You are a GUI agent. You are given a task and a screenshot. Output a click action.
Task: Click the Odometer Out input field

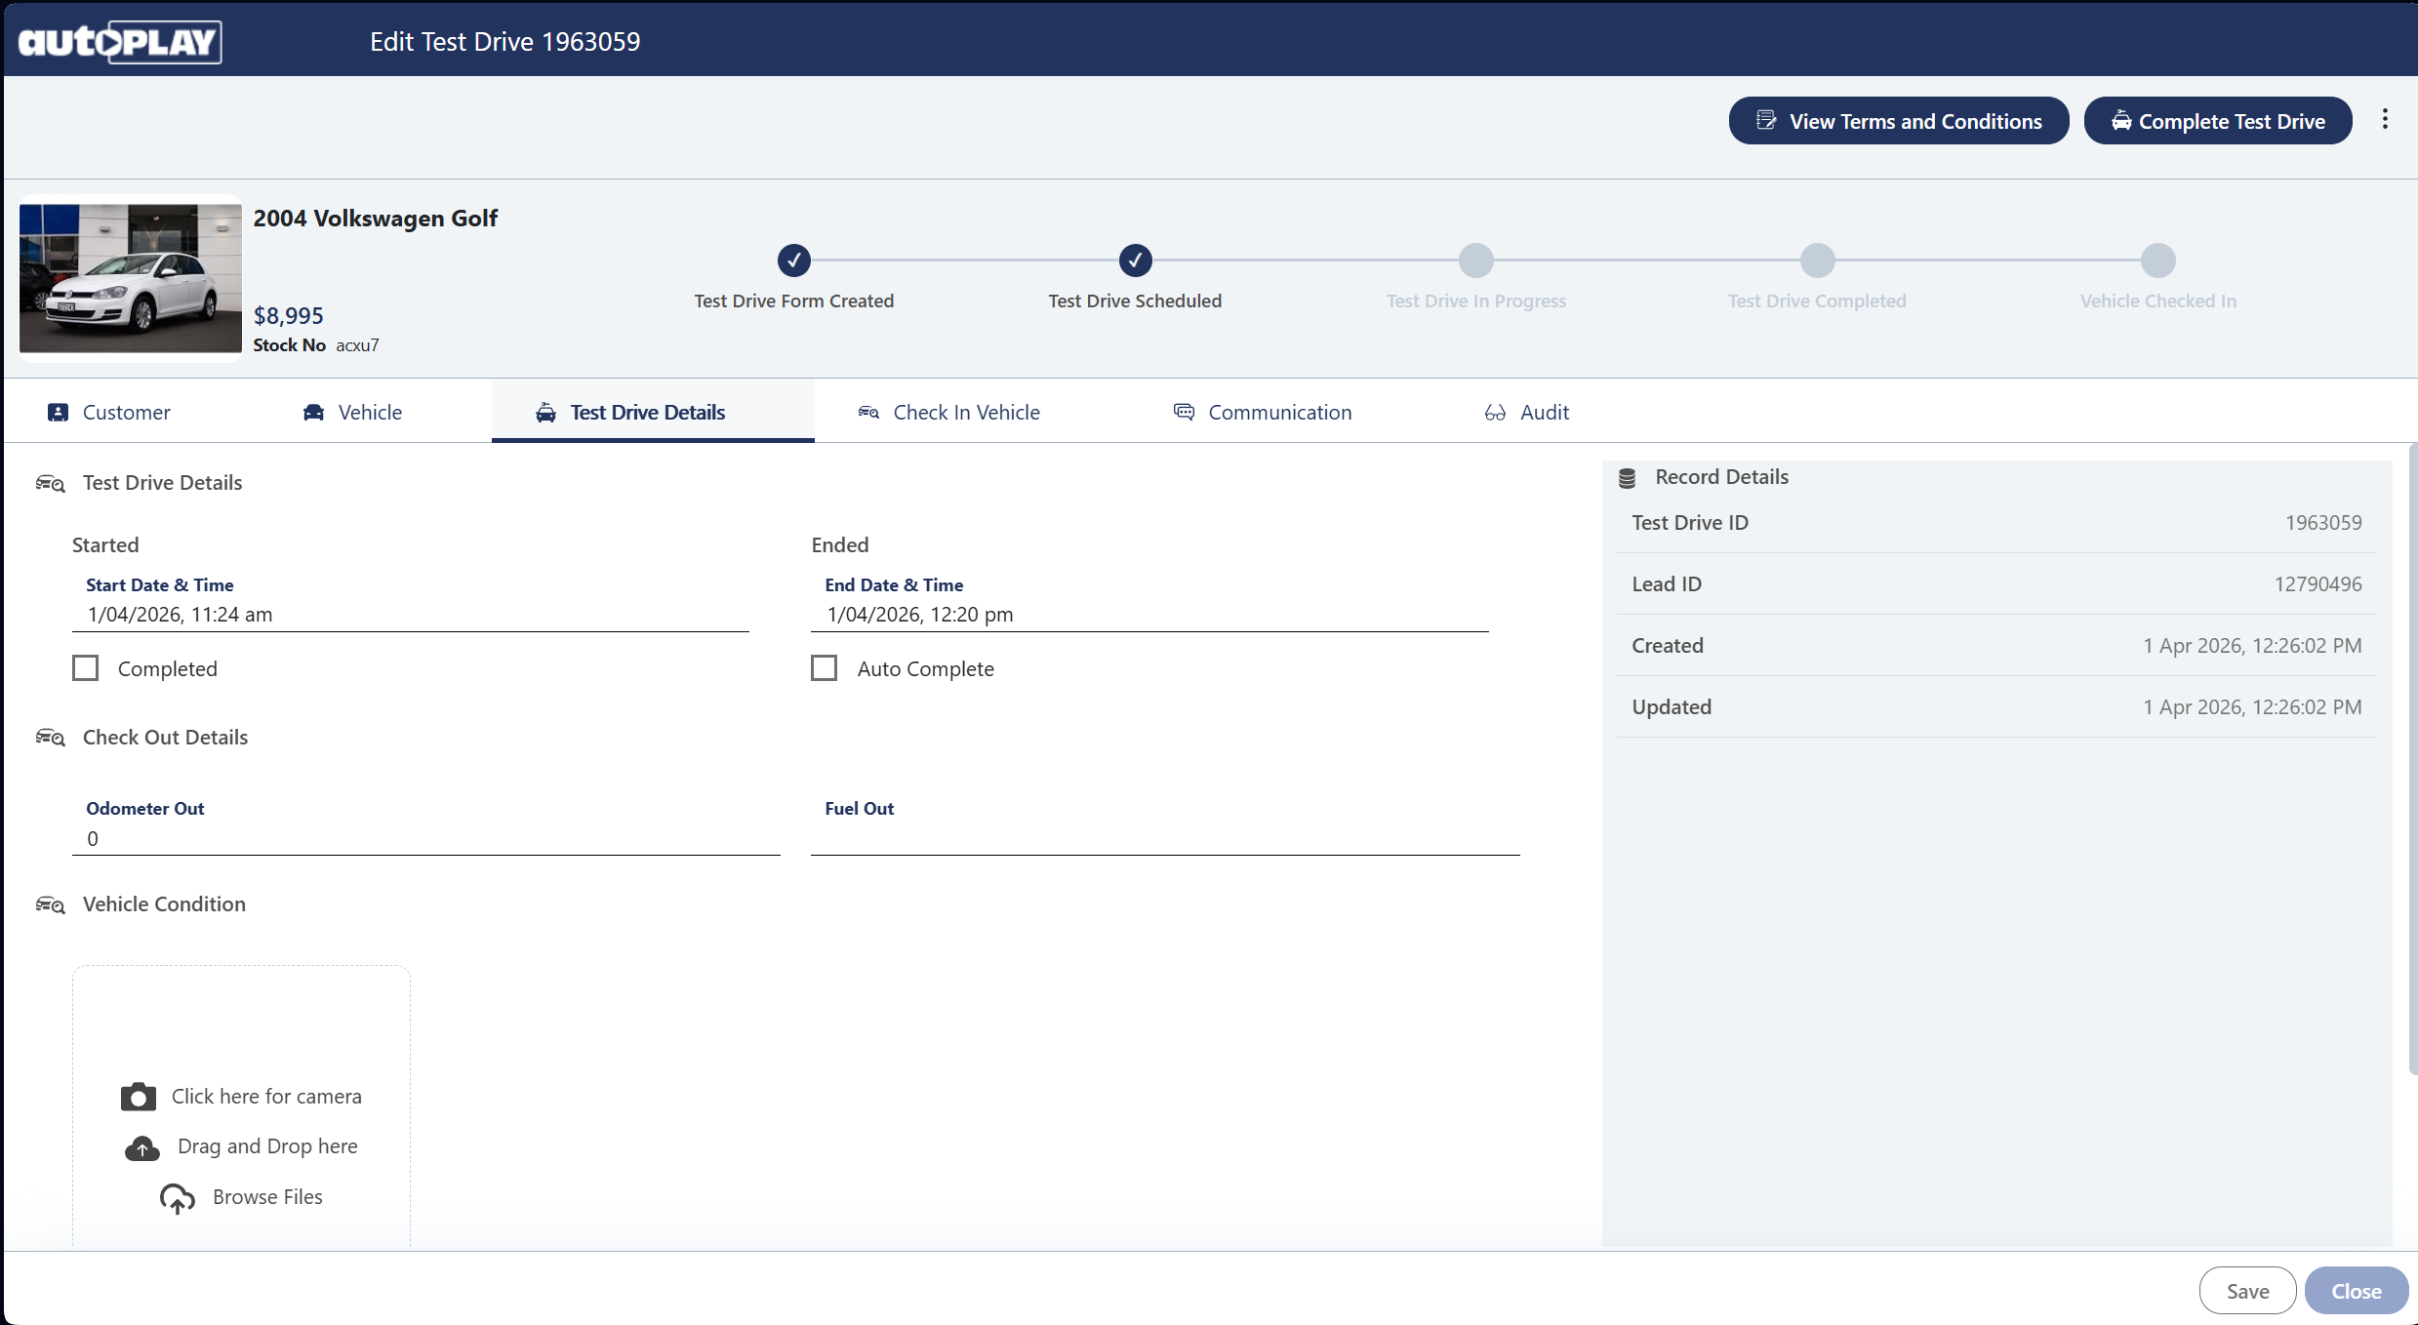coord(425,838)
